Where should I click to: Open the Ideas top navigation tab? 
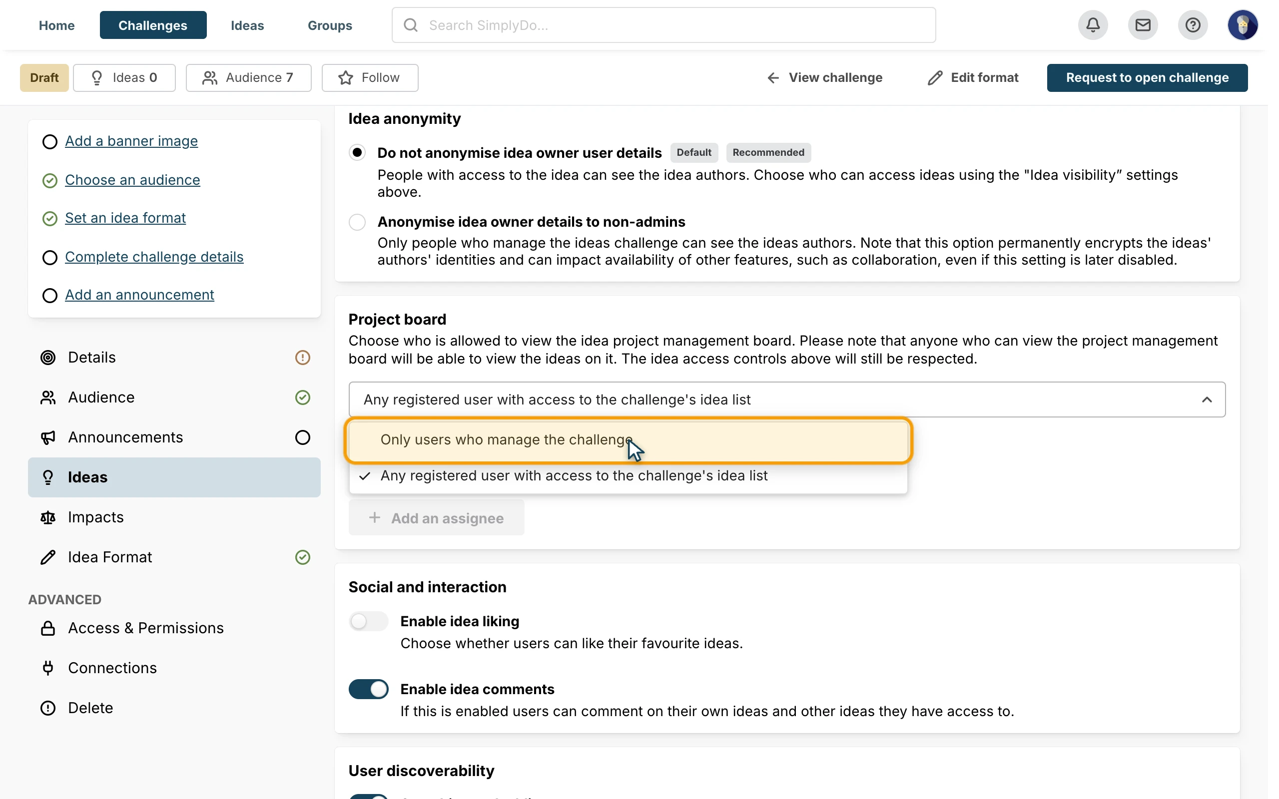247,25
